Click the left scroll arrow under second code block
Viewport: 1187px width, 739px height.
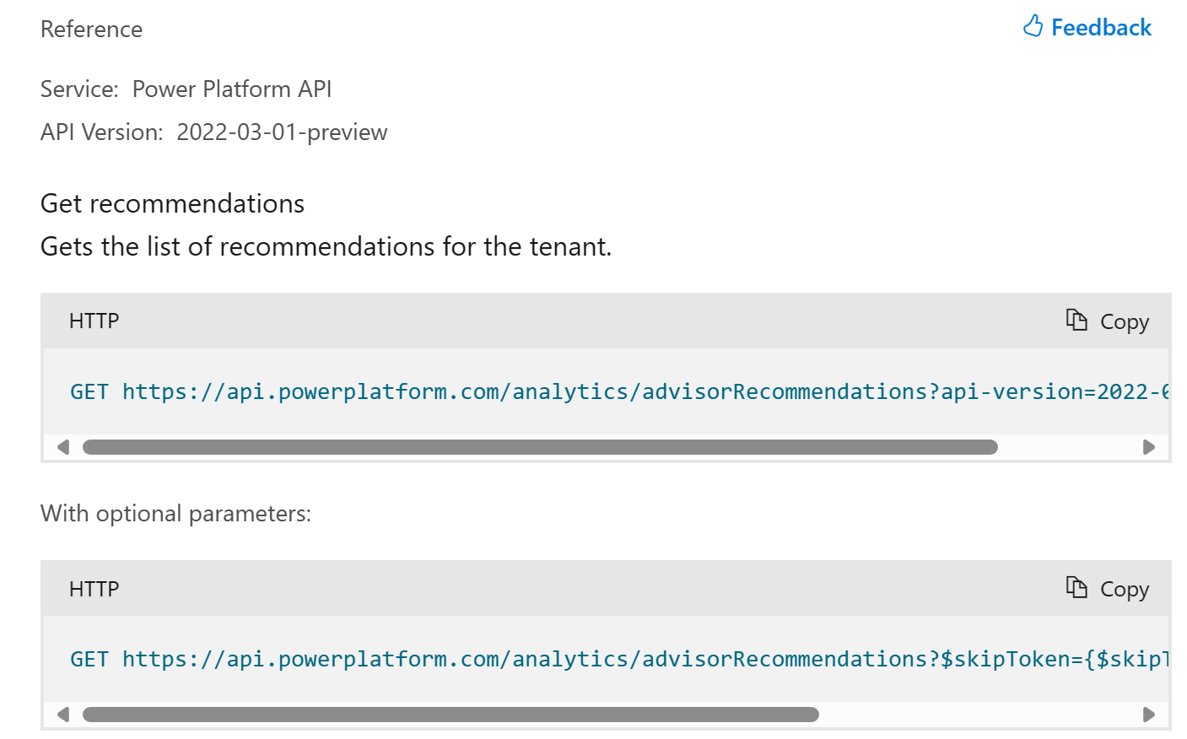(x=62, y=714)
